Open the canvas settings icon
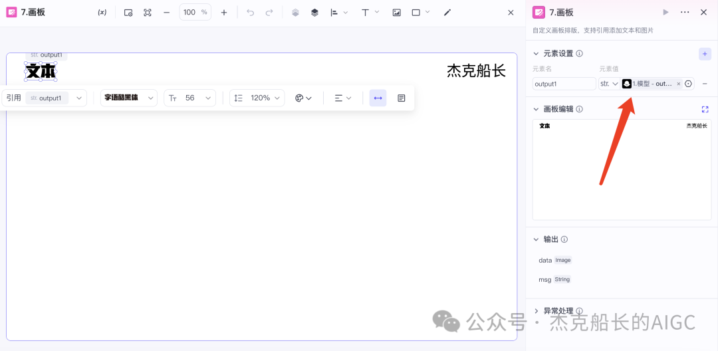Viewport: 718px width, 351px height. click(128, 13)
